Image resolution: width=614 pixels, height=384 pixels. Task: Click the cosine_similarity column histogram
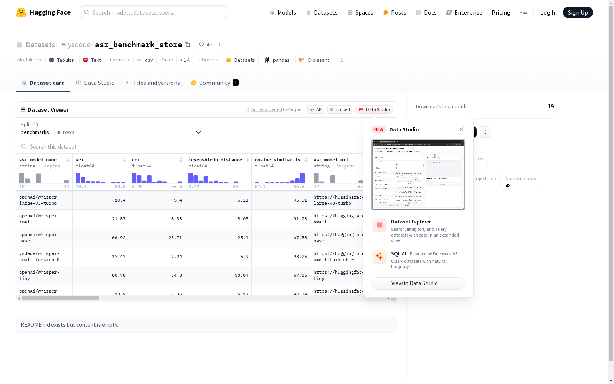coord(280,178)
